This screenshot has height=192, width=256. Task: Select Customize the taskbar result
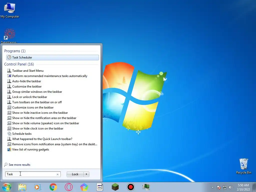point(27,86)
